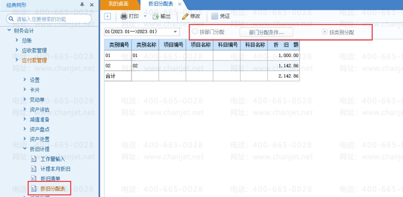Expand the 减值准备 node
This screenshot has height=197, width=403.
25,119
